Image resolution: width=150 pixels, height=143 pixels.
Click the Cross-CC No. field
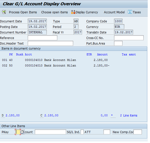pos(129,38)
